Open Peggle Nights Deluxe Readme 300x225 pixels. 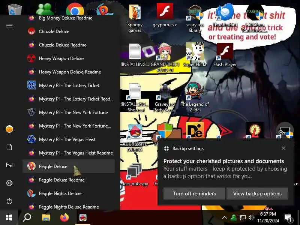tap(69, 207)
